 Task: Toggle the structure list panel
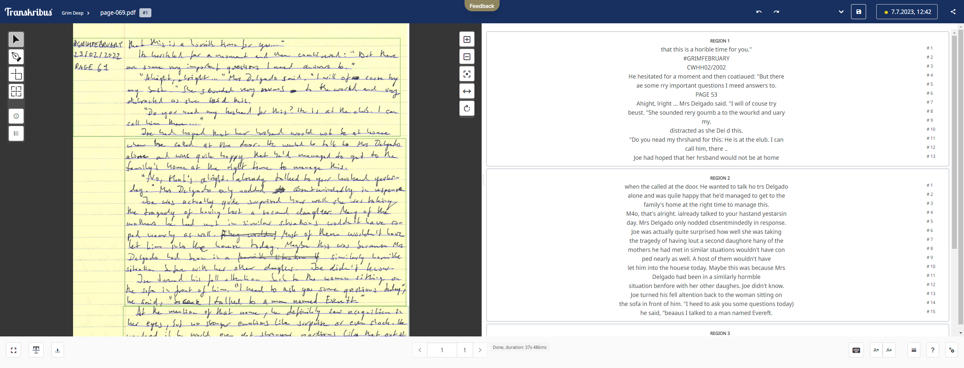(16, 133)
